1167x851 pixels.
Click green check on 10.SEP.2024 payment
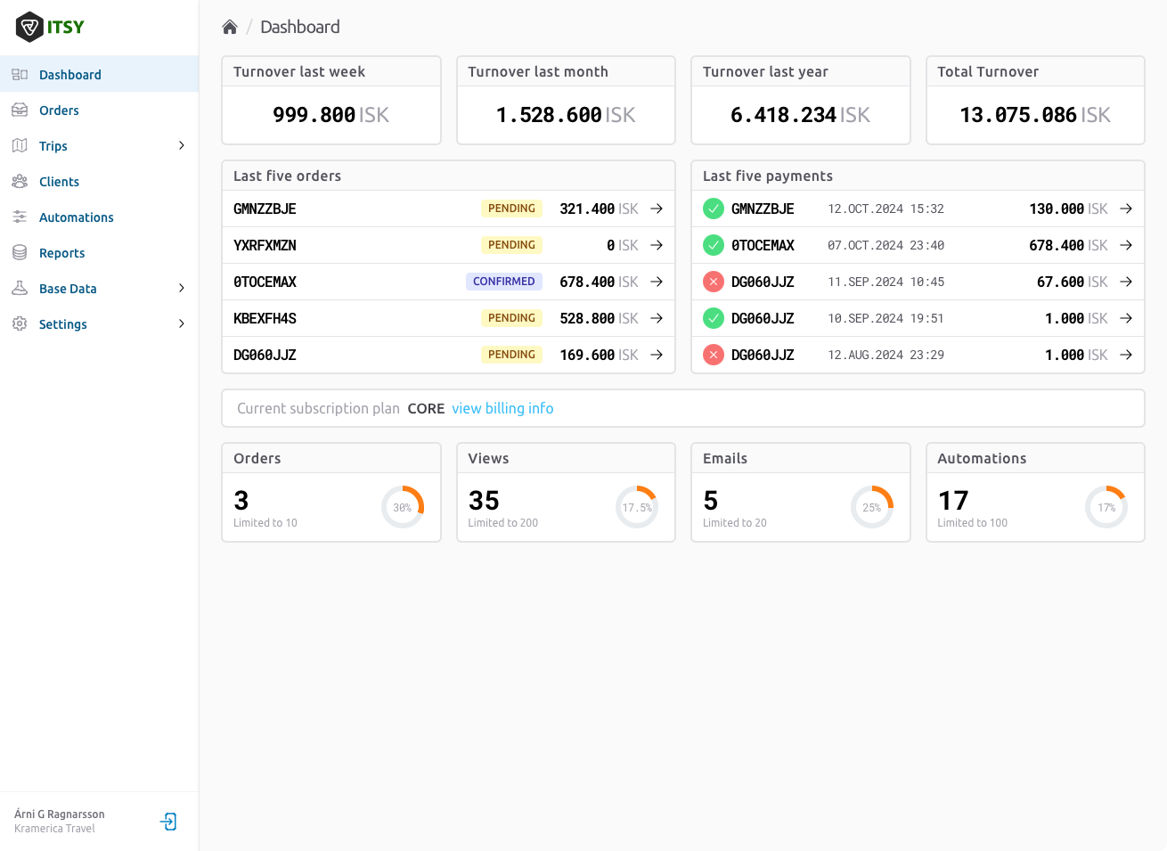(x=714, y=318)
